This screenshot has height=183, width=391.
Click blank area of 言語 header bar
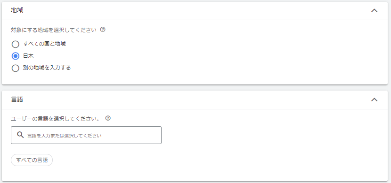click(195, 99)
